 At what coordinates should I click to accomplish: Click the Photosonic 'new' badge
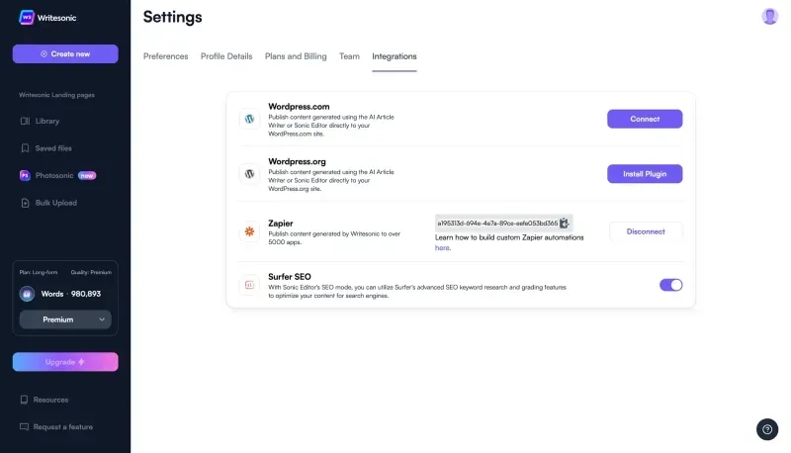(x=87, y=175)
